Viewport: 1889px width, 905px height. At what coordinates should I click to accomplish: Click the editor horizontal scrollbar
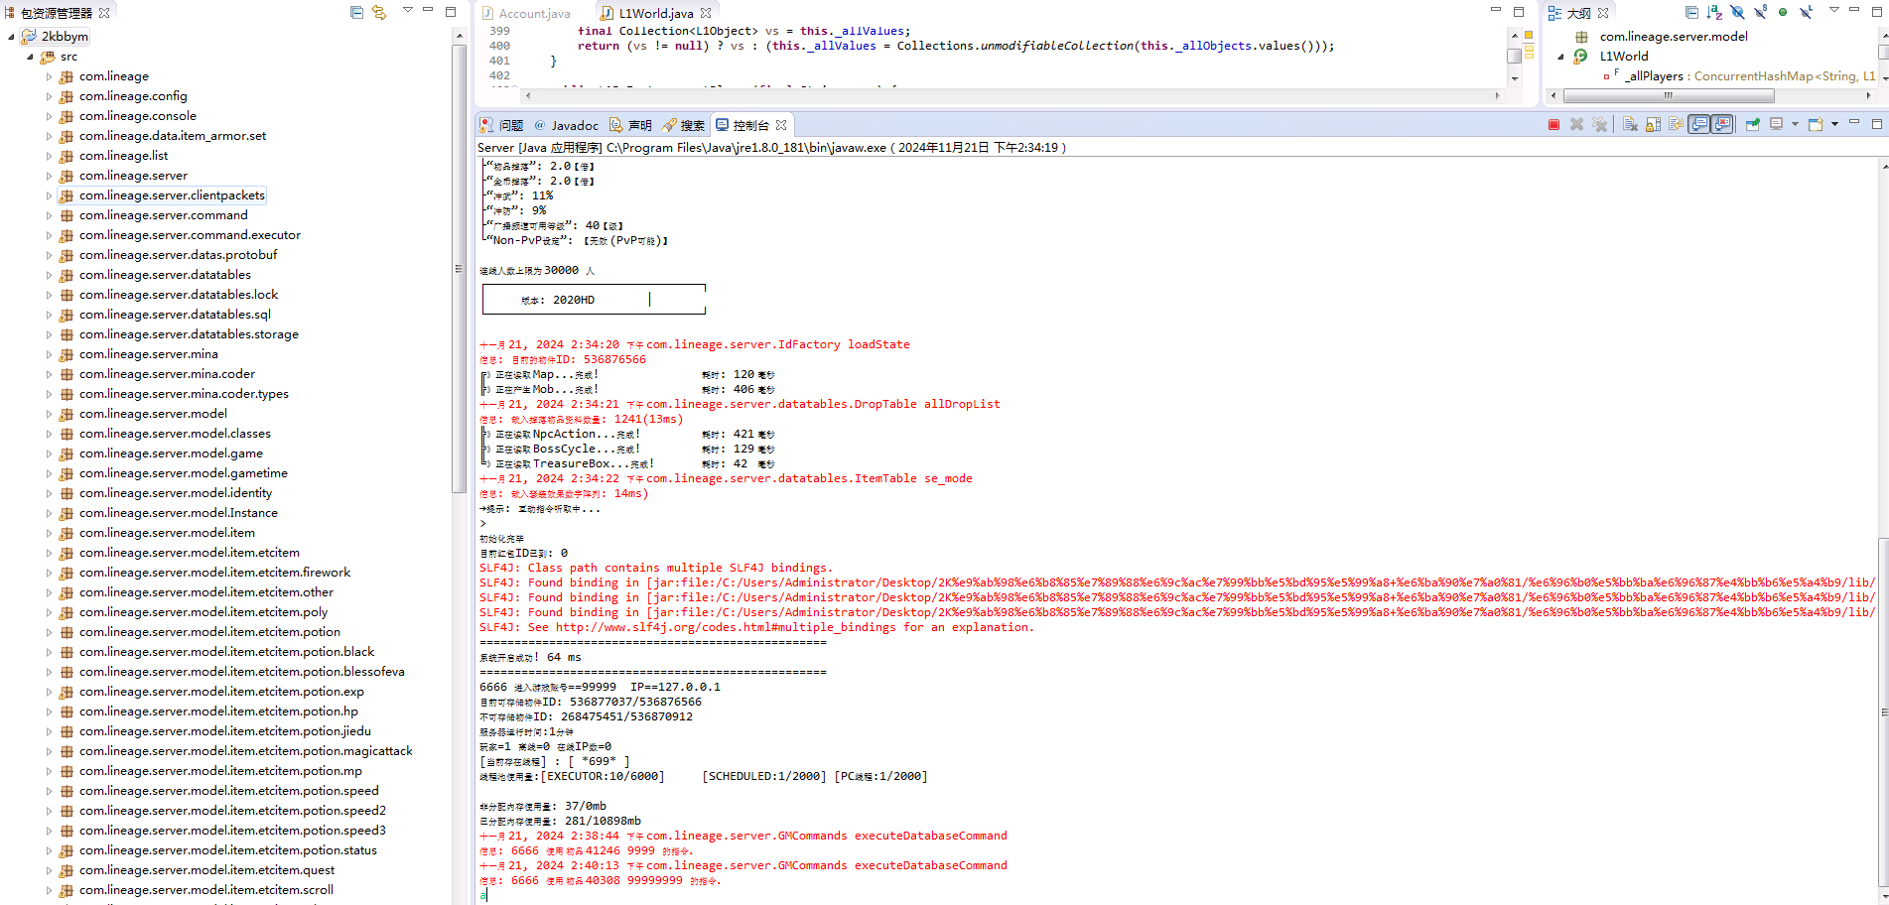pos(1012,96)
